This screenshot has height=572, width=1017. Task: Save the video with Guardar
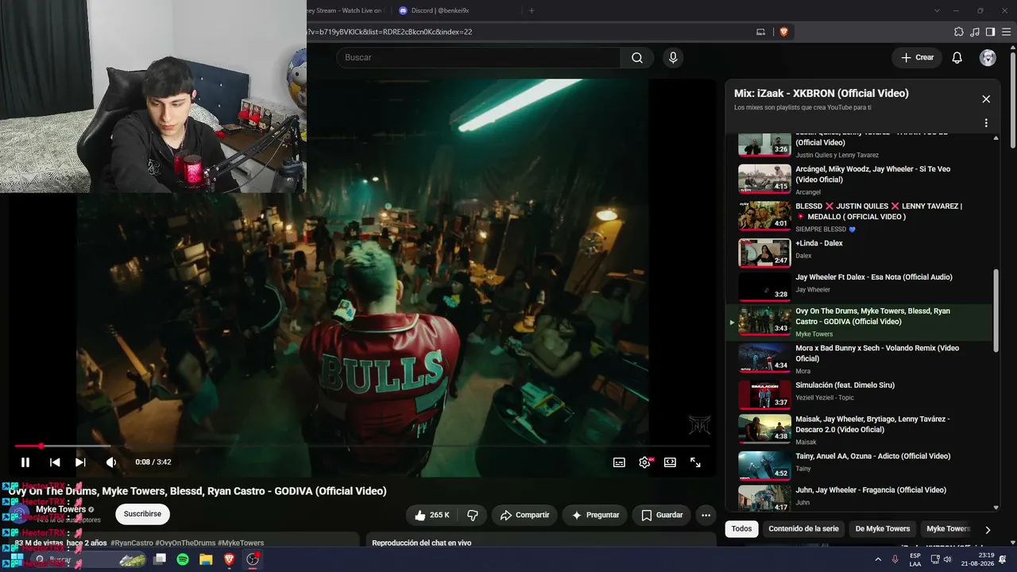(x=662, y=515)
